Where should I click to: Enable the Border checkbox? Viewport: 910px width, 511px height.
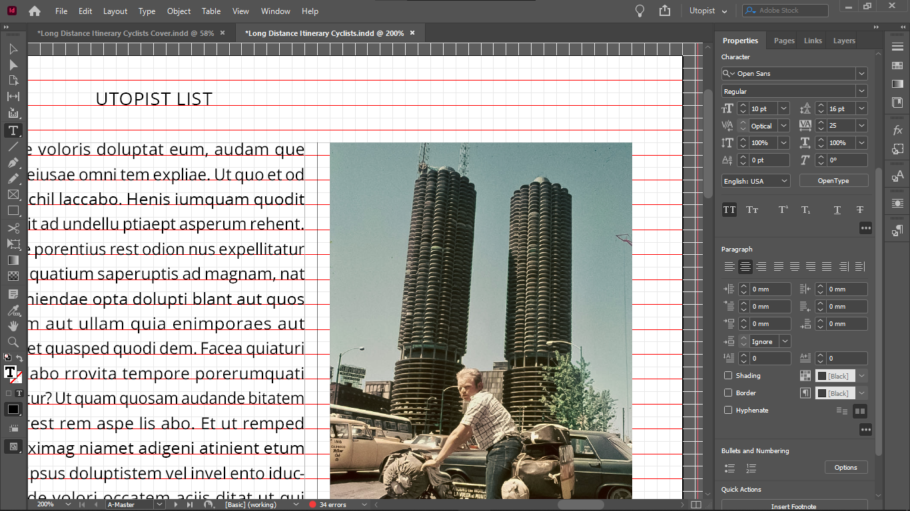pyautogui.click(x=727, y=393)
